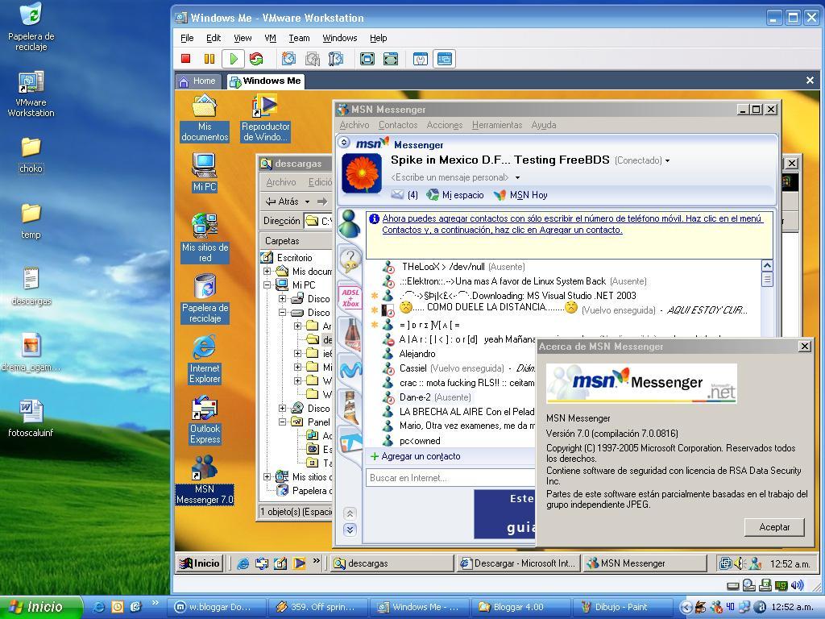Screen dimensions: 825x619
Task: Collapse the MSN Messenger header chevron
Action: click(x=343, y=142)
